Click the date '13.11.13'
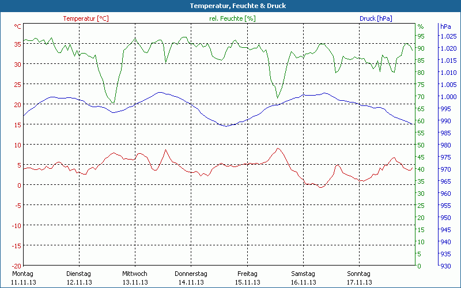Screen dimensions: 461x288 135,282
